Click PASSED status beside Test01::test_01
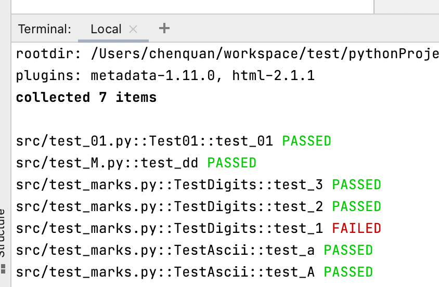 306,141
